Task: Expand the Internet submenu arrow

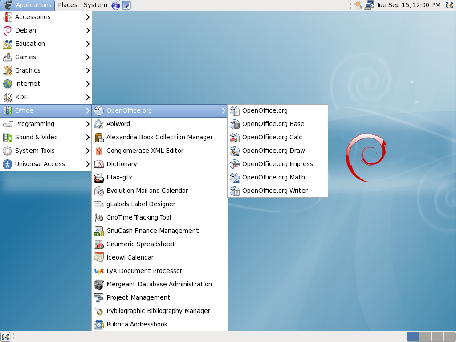Action: (x=88, y=84)
